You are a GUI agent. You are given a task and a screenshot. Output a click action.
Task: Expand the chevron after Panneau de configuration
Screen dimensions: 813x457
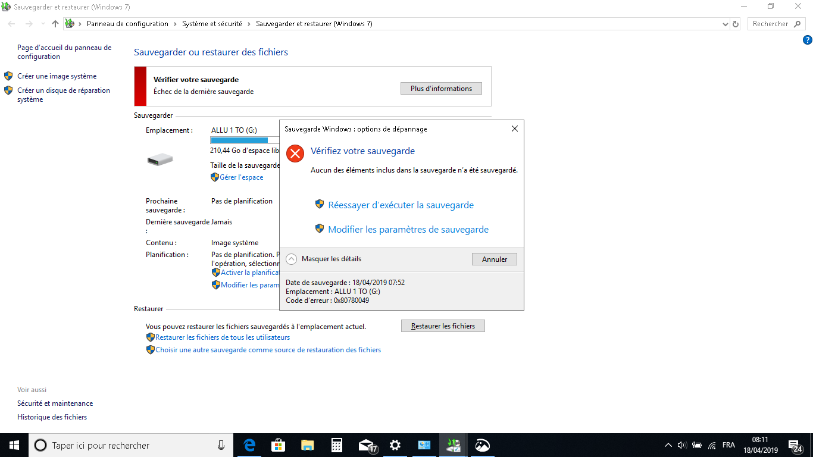[x=175, y=24]
